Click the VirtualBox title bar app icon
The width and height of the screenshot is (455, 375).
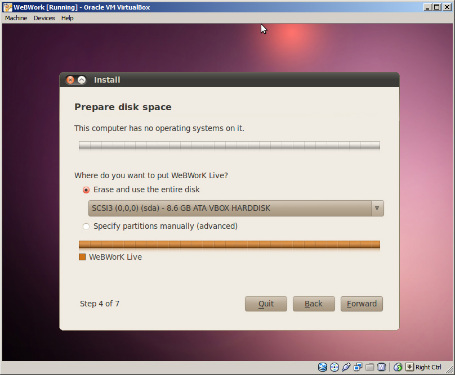7,7
